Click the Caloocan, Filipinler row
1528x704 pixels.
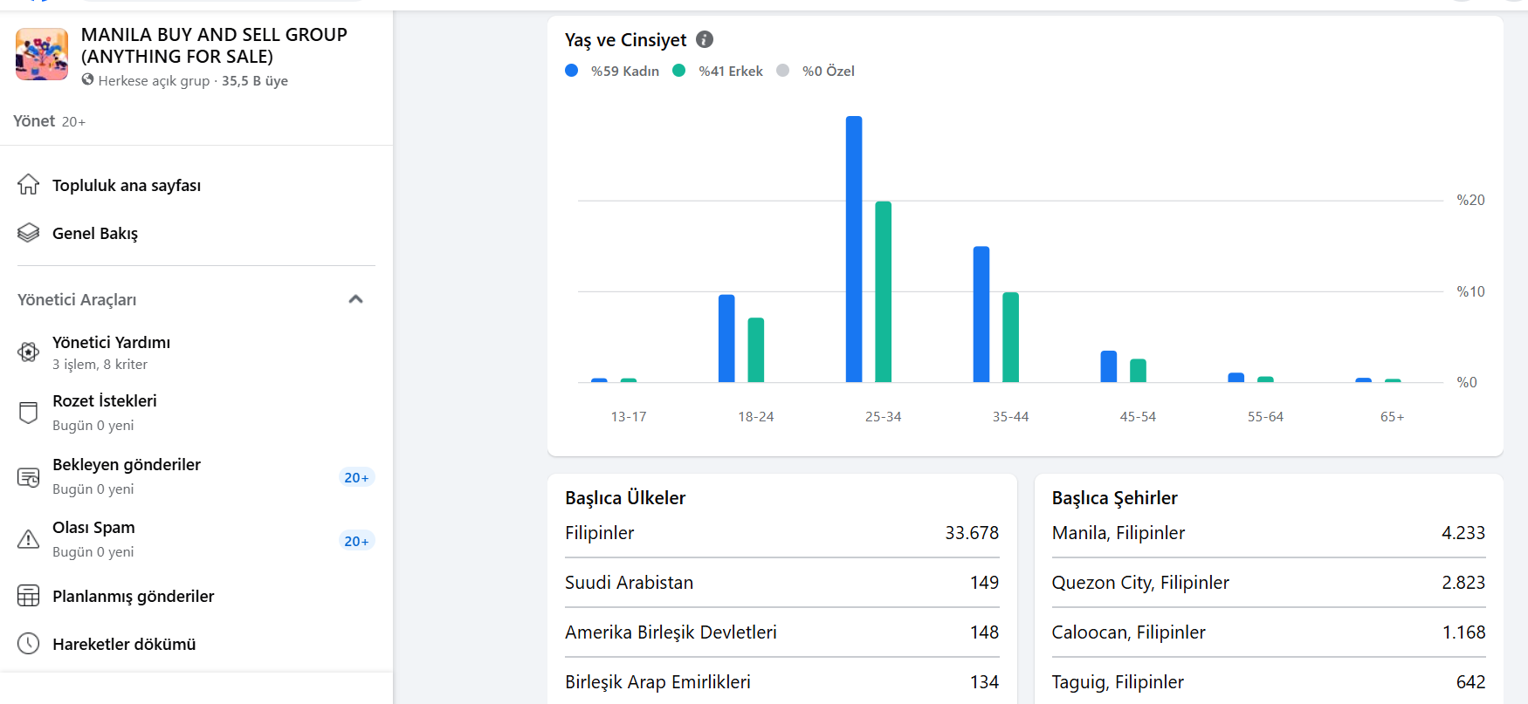[x=1269, y=632]
